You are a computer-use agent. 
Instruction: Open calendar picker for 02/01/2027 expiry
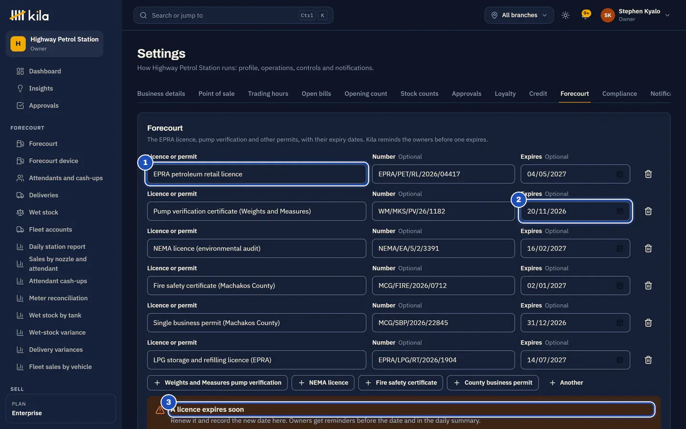point(619,286)
